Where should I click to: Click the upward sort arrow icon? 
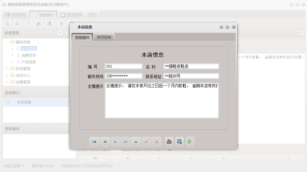(x=136, y=142)
